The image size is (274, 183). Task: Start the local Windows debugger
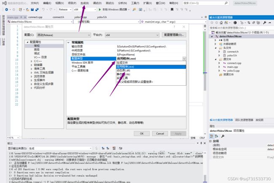113,10
